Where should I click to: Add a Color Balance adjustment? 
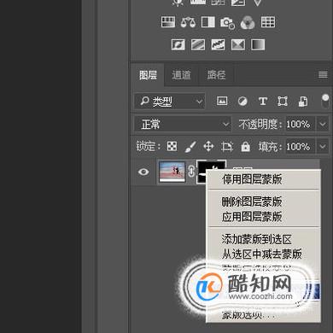pos(188,22)
